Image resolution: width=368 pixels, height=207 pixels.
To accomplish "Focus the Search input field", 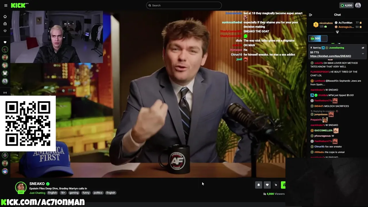I will click(x=184, y=5).
